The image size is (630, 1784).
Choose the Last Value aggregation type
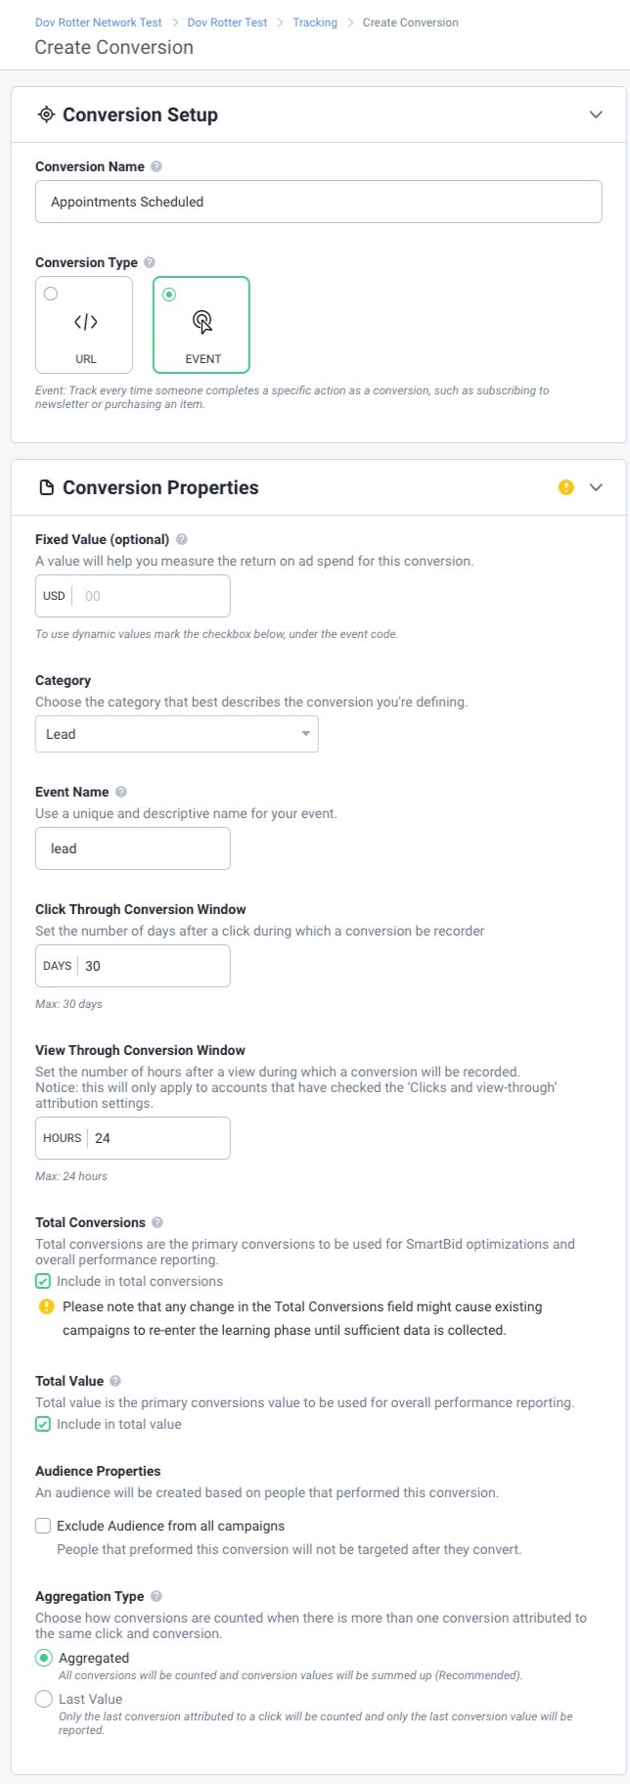click(44, 1699)
